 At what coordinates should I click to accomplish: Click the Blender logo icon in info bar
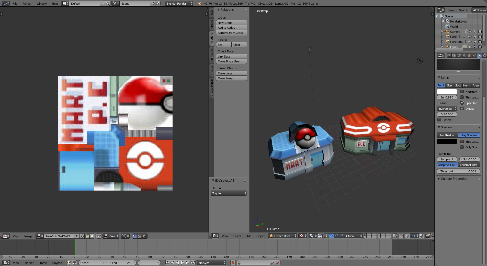click(x=200, y=3)
